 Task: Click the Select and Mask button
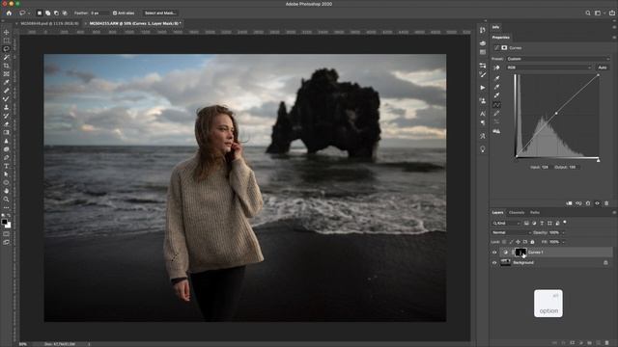tap(160, 13)
